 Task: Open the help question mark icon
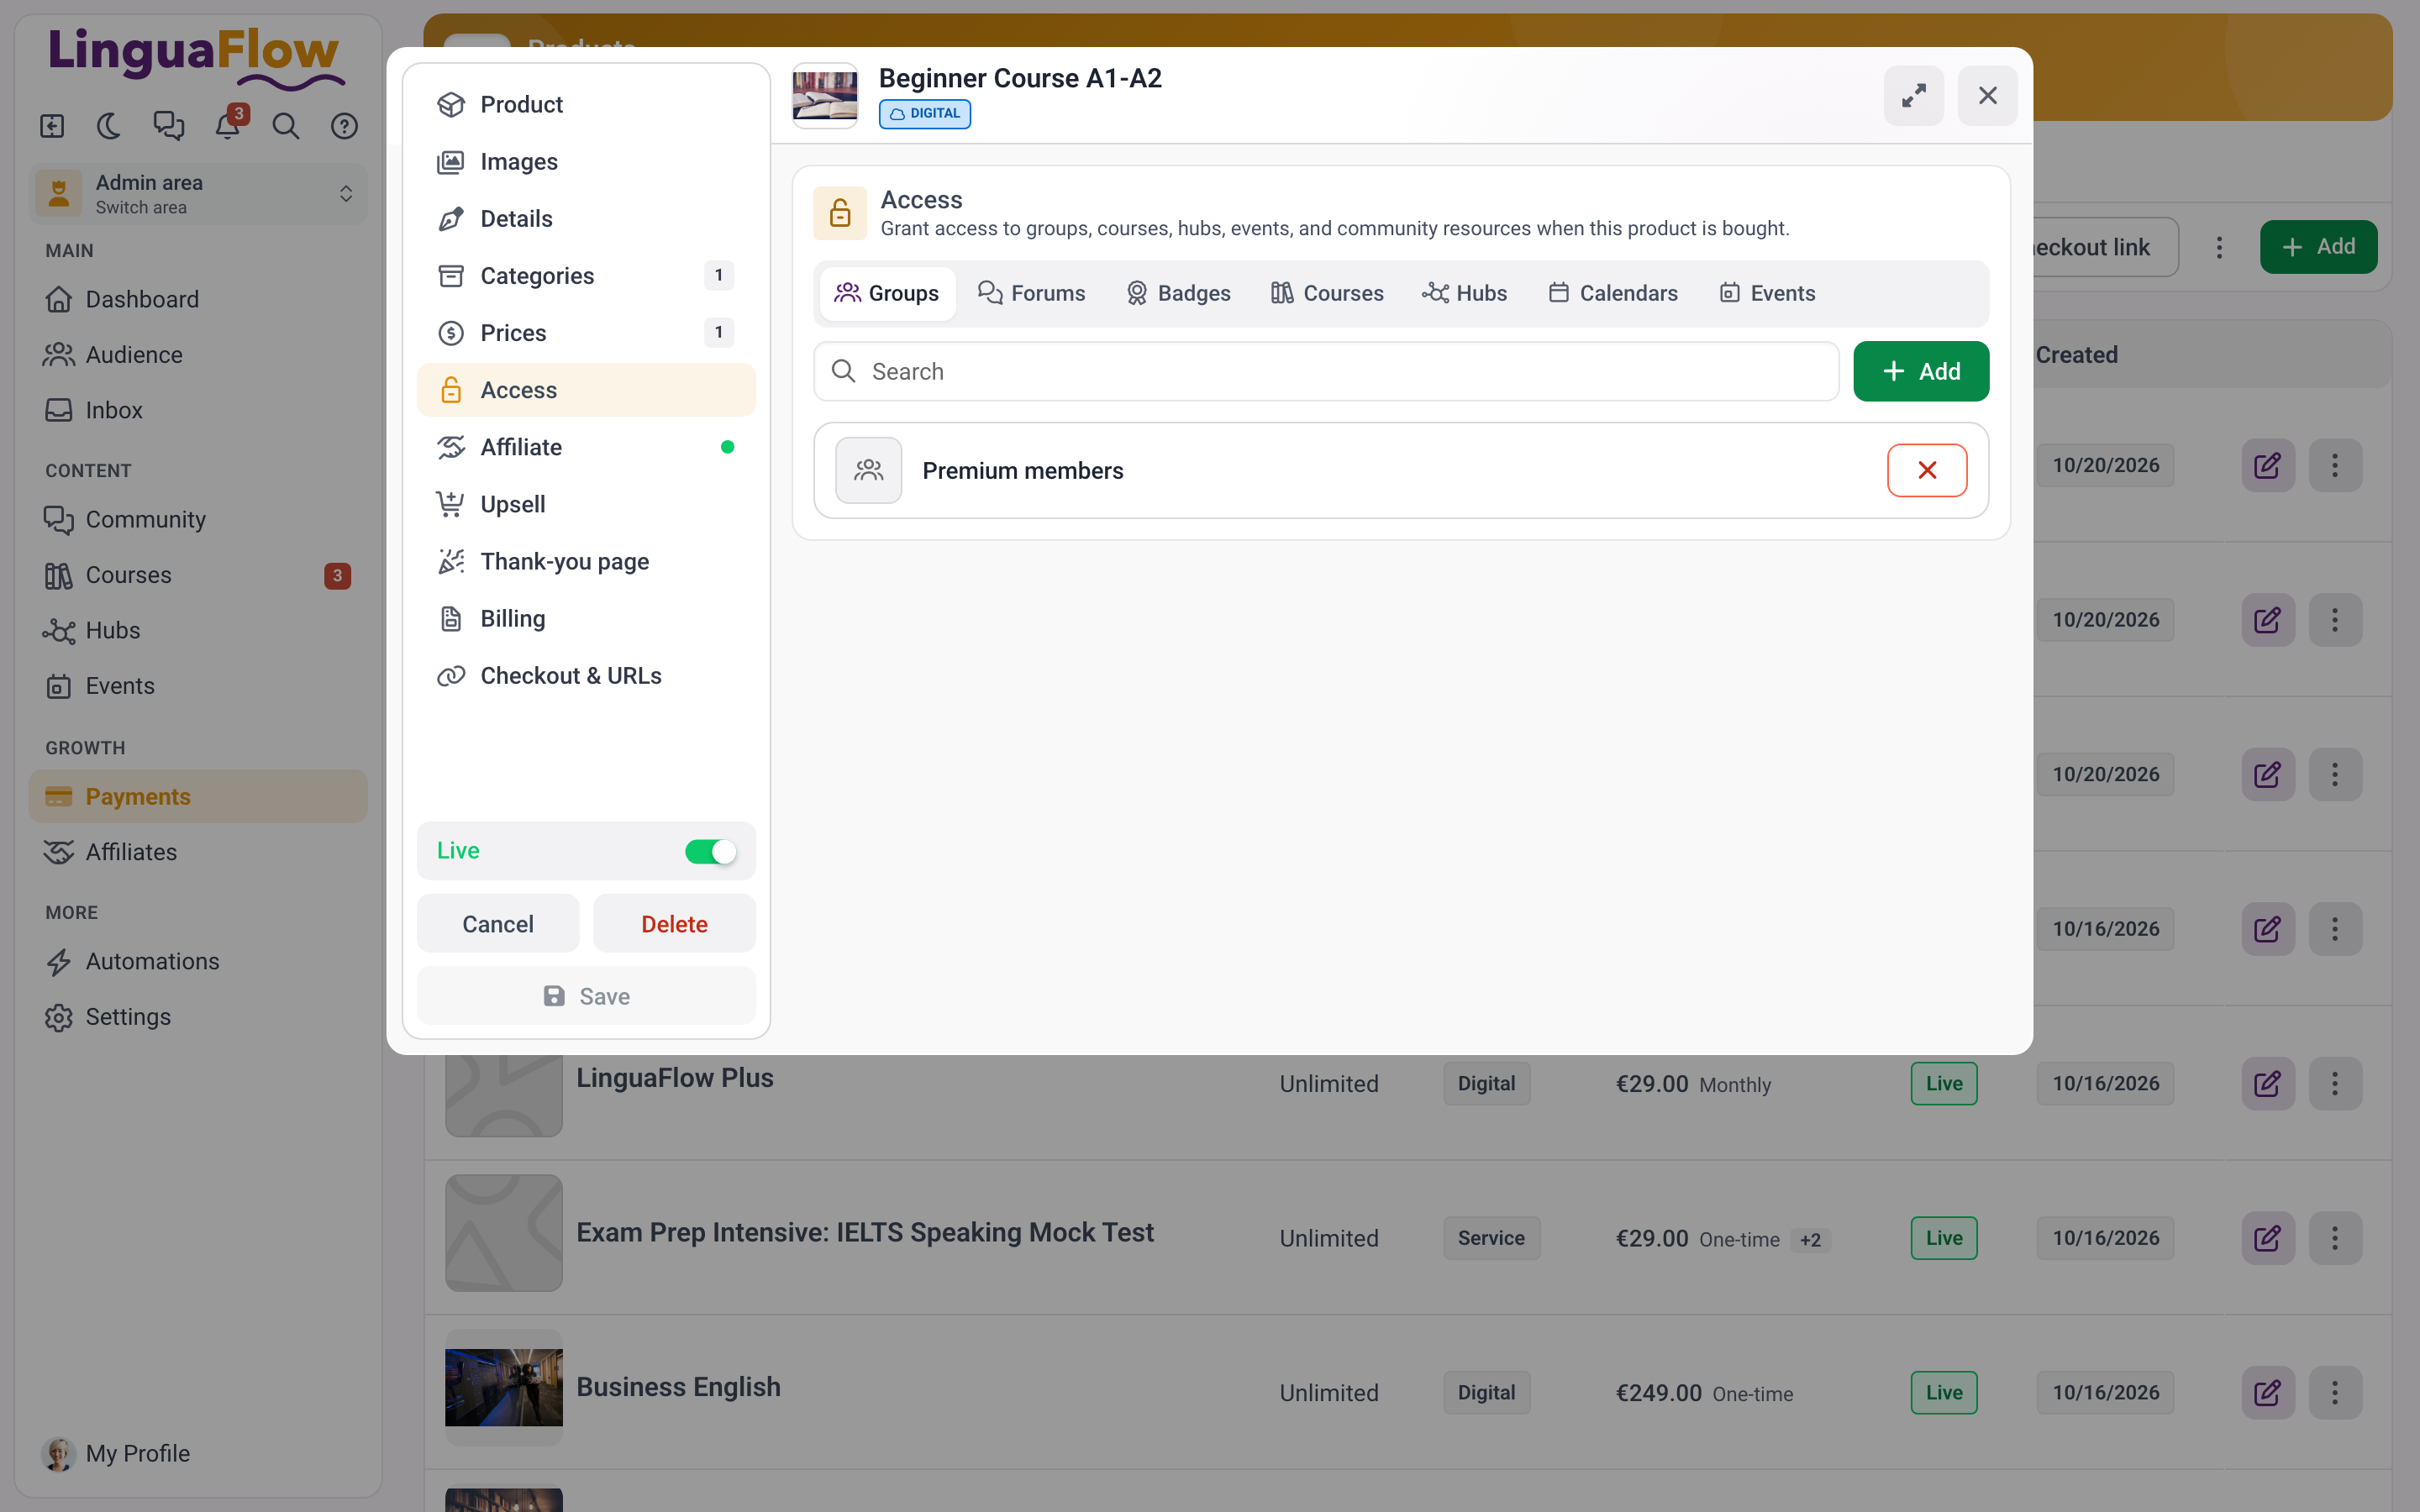click(x=345, y=126)
